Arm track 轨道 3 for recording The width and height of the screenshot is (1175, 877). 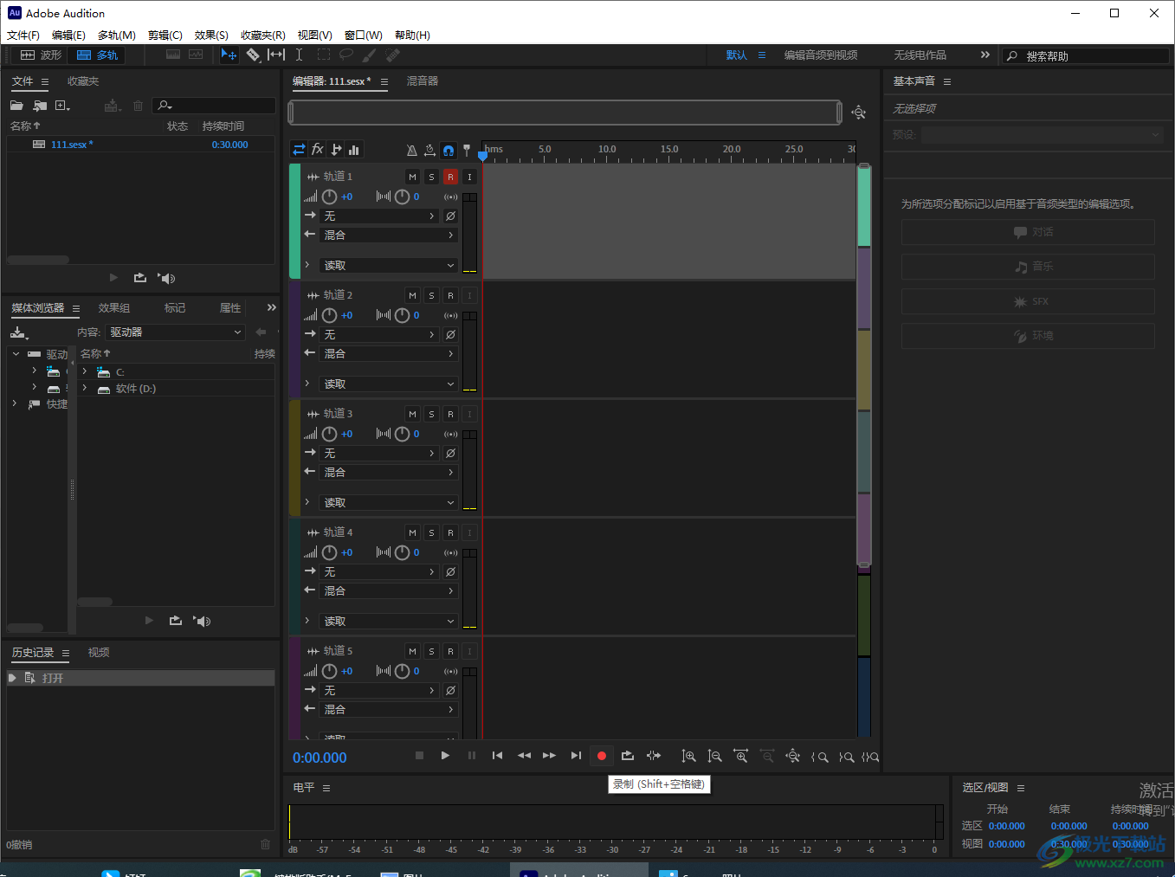coord(450,414)
